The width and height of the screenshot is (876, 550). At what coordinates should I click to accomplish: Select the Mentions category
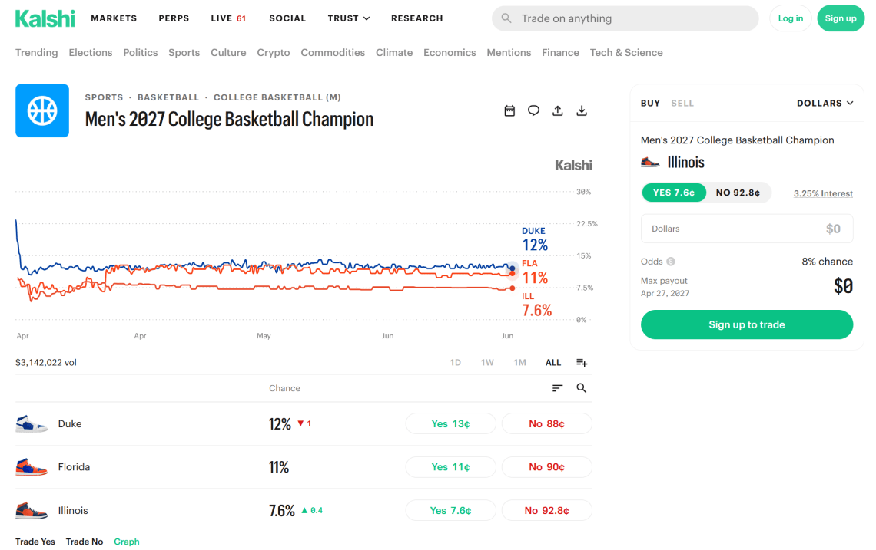[509, 52]
